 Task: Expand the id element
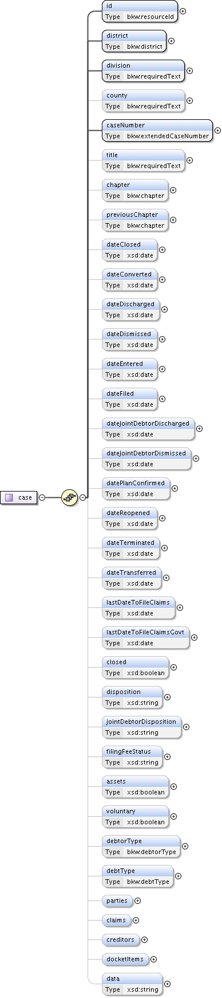(x=183, y=11)
